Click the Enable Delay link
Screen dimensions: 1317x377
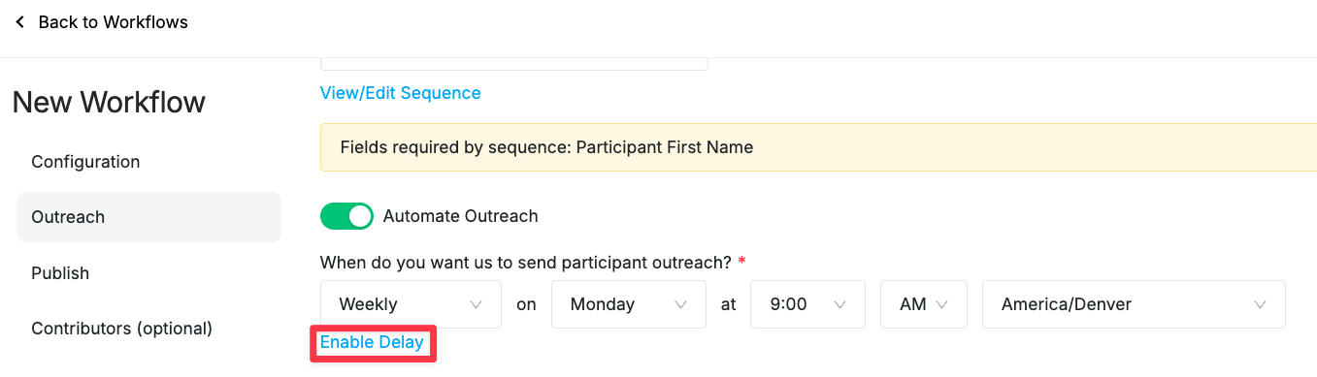tap(372, 342)
